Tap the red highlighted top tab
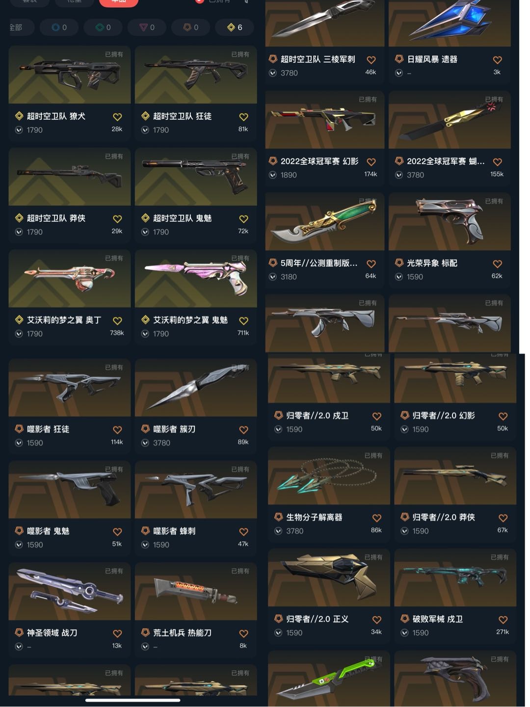The width and height of the screenshot is (530, 707). (x=119, y=2)
